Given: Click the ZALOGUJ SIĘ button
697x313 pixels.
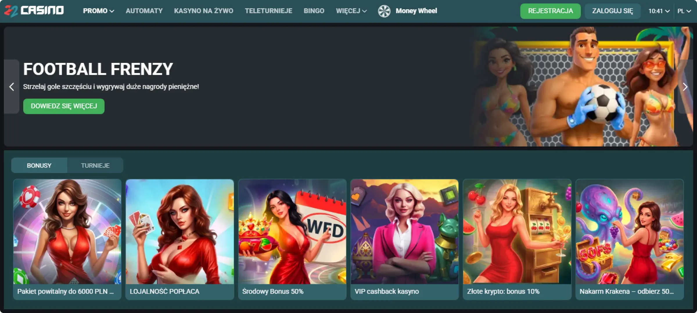Looking at the screenshot, I should 612,11.
